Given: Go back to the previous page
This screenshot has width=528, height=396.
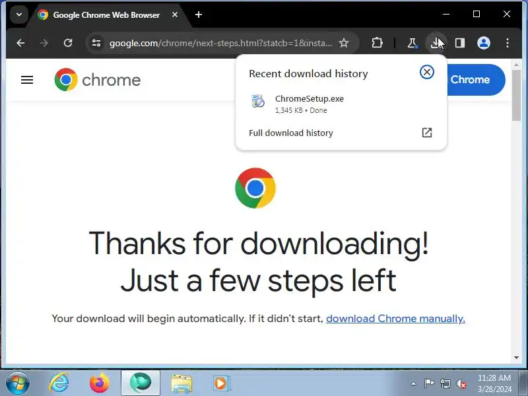Looking at the screenshot, I should [x=20, y=43].
